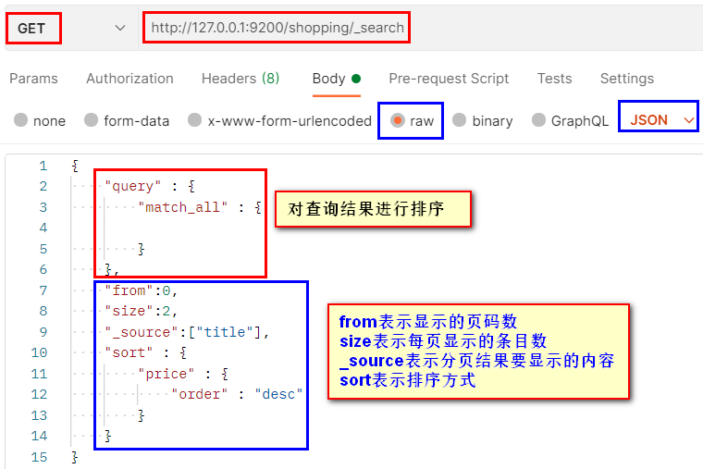This screenshot has width=703, height=469.
Task: Open the Pre-request Script tab
Action: click(449, 79)
